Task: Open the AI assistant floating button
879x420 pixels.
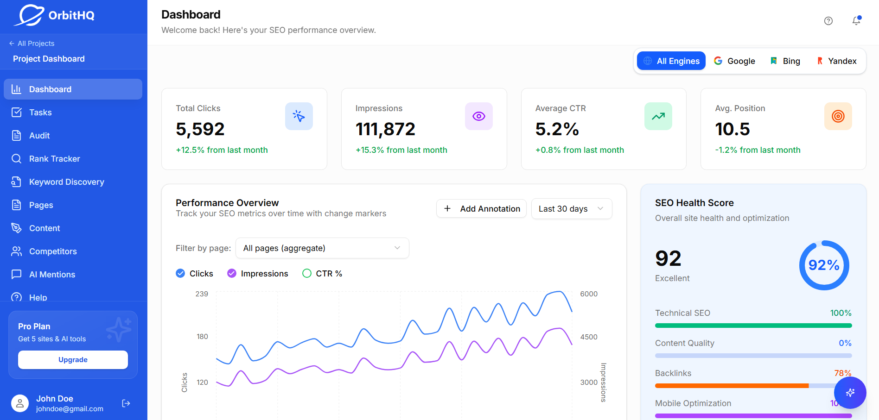Action: 850,392
